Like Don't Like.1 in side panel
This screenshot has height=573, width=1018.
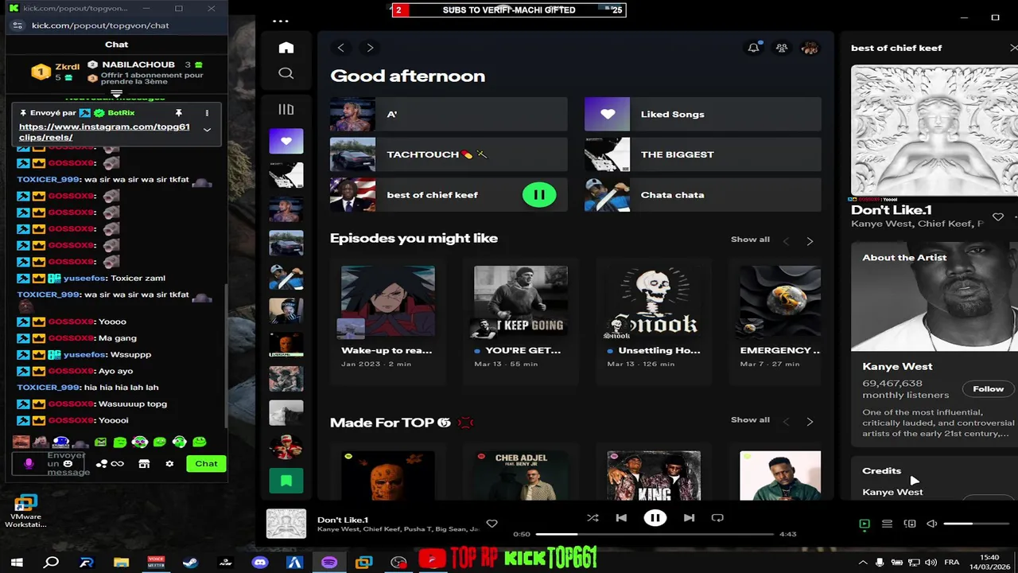(x=998, y=216)
